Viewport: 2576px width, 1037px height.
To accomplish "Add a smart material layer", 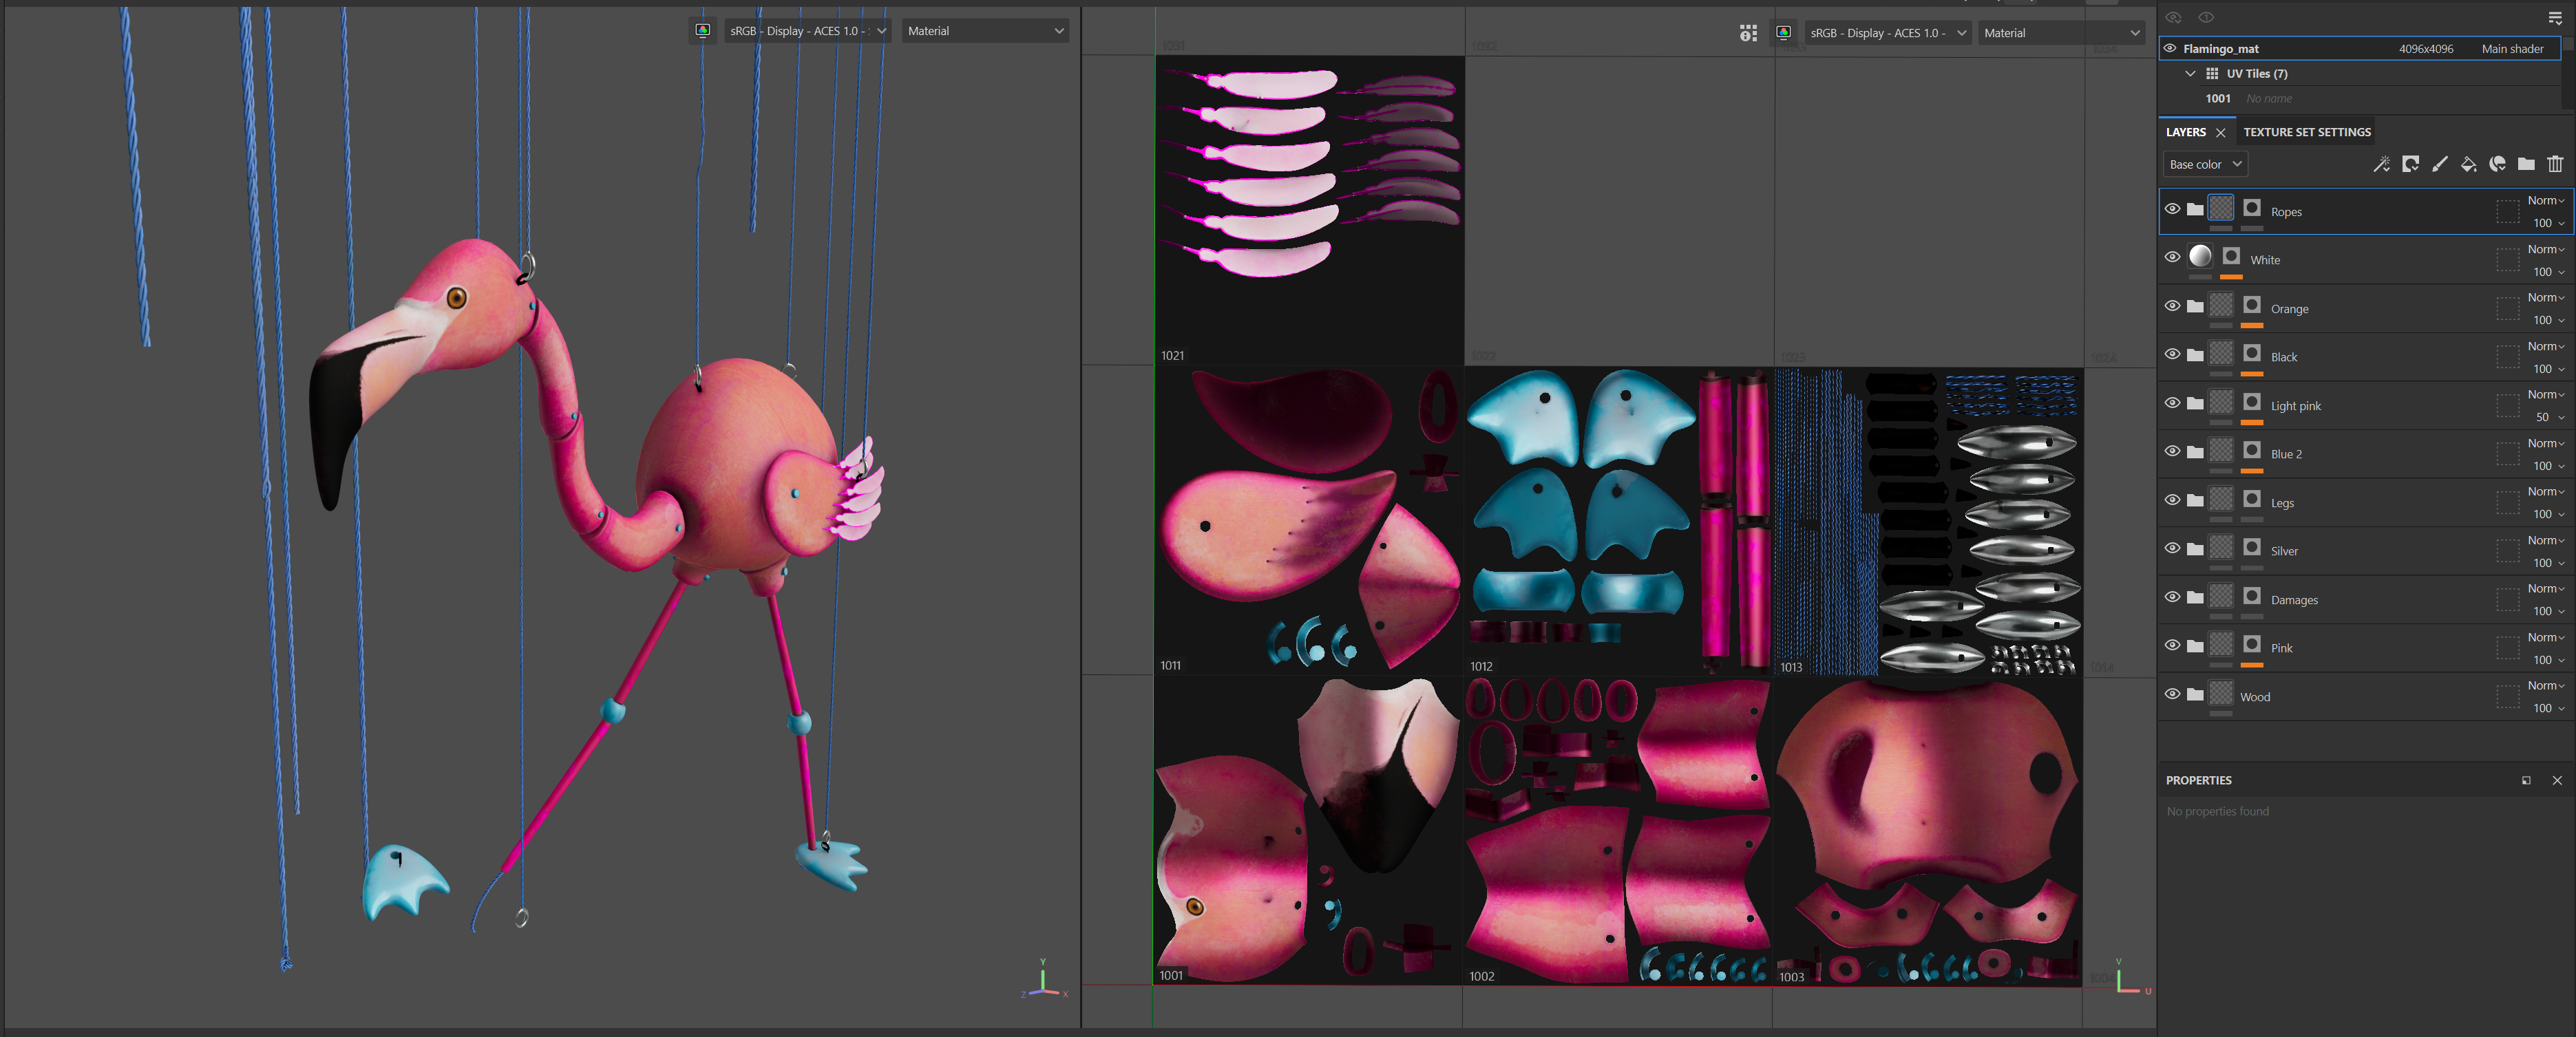I will point(2497,164).
